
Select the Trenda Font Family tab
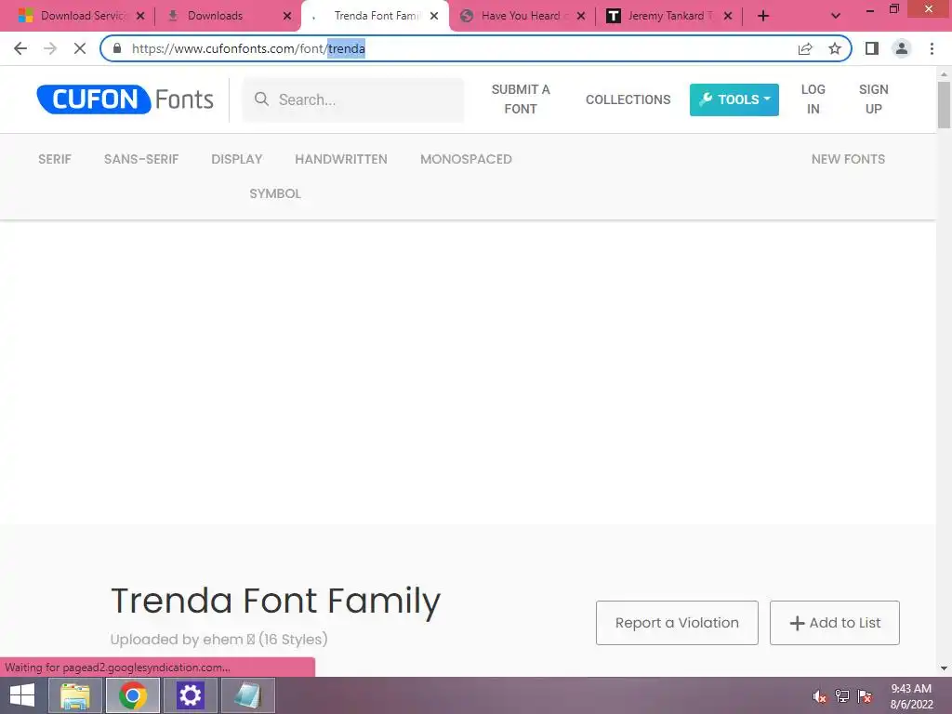(376, 16)
